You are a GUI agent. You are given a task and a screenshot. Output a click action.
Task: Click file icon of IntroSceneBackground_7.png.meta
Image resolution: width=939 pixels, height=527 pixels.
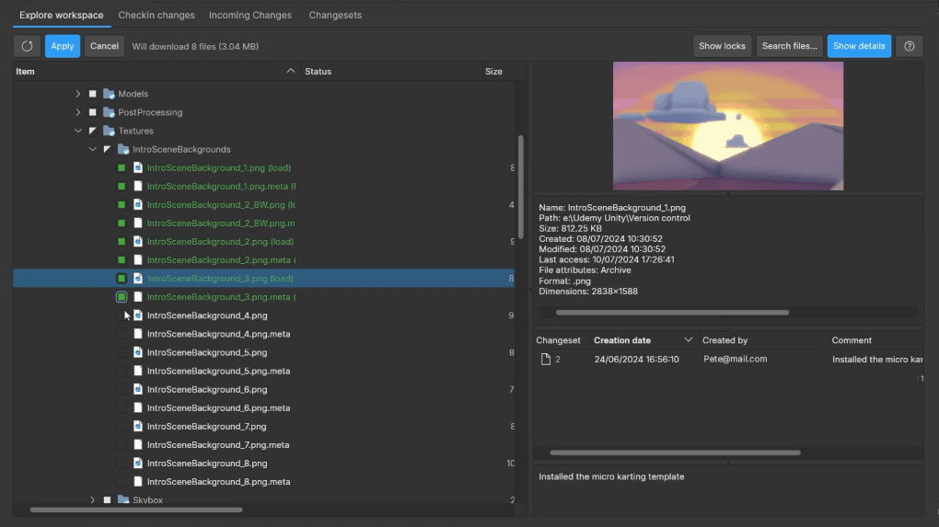click(x=138, y=445)
